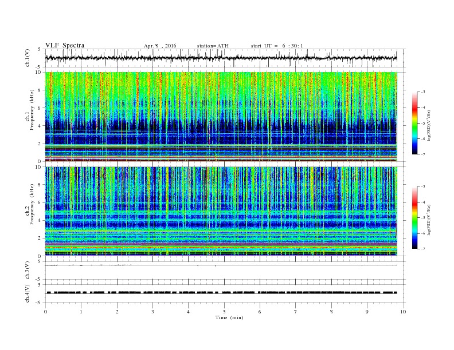Screen dimensions: 454x350
Task: Click the ch.2 spectrogram color bar
Action: point(415,218)
